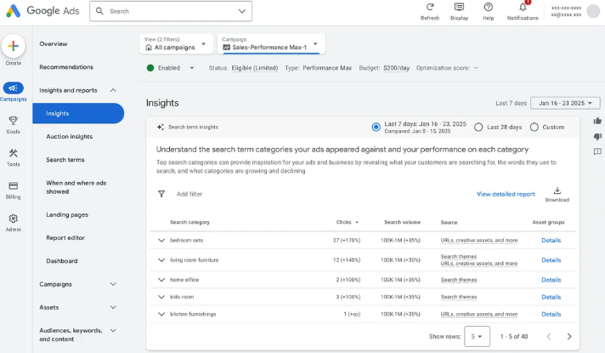
Task: Open the search bar dropdown arrow
Action: (x=242, y=11)
